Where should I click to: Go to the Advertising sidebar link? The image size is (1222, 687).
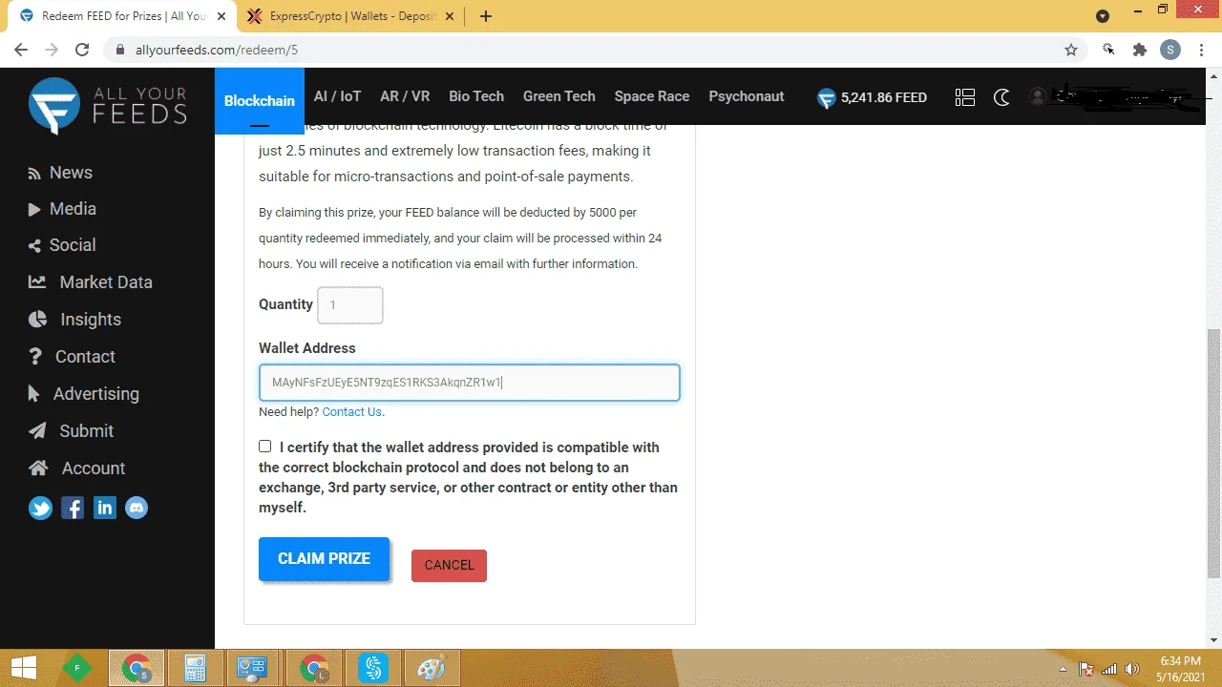pos(84,394)
